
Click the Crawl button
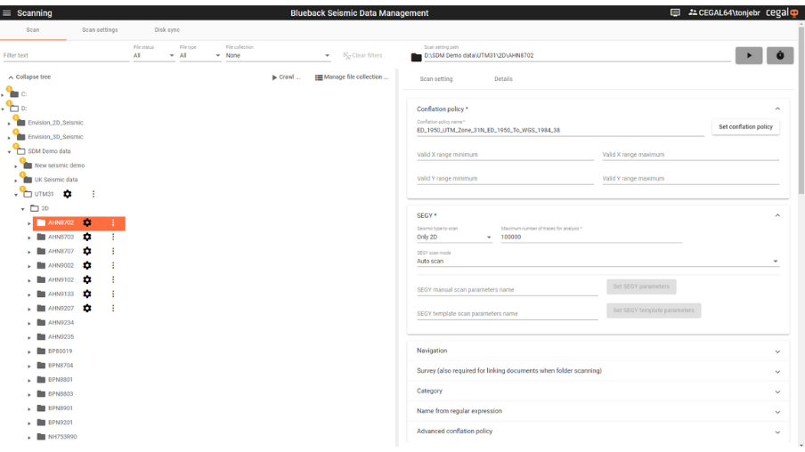pyautogui.click(x=286, y=77)
